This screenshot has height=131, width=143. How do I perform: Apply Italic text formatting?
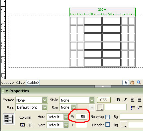pyautogui.click(x=125, y=100)
